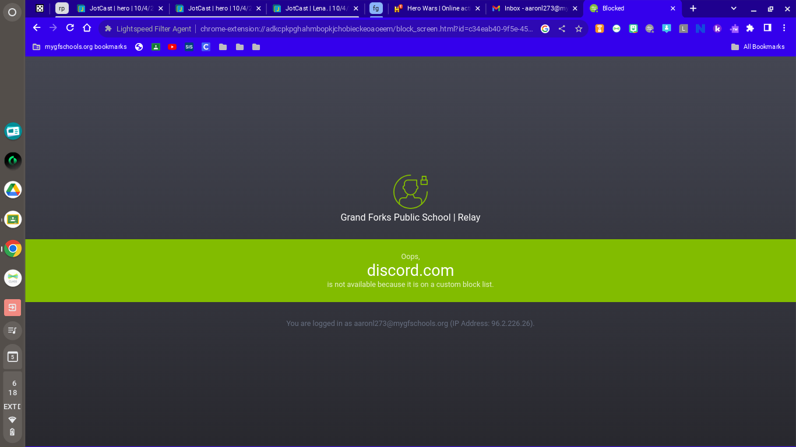
Task: Open the Lightspeed Filter gray extension icon
Action: click(x=650, y=29)
